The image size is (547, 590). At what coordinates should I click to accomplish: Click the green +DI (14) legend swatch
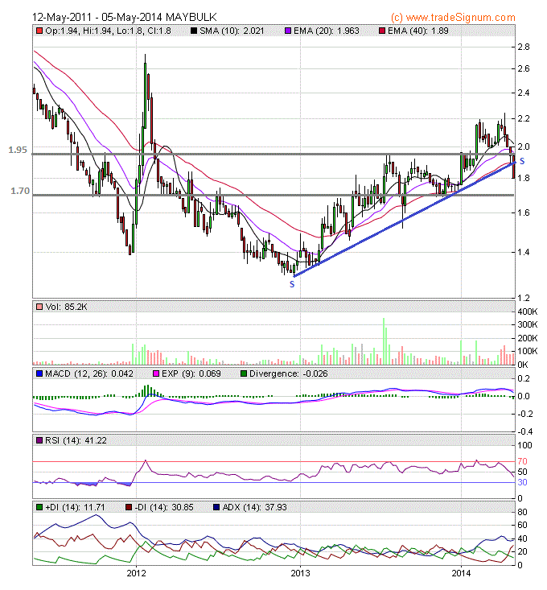tap(39, 508)
